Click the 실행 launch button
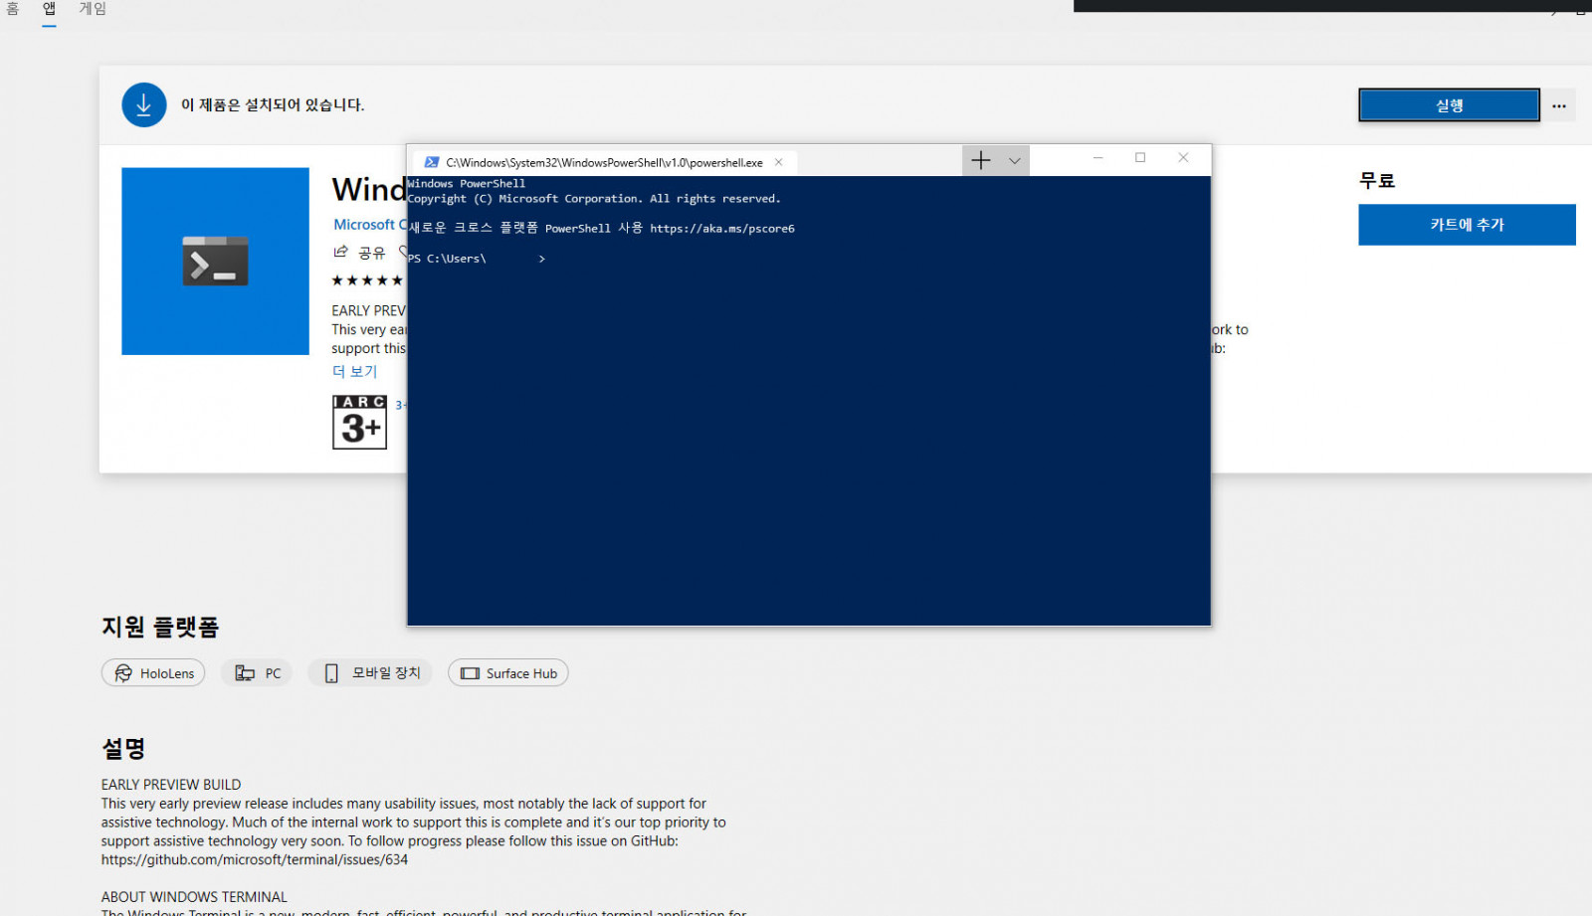Viewport: 1592px width, 916px height. tap(1448, 105)
